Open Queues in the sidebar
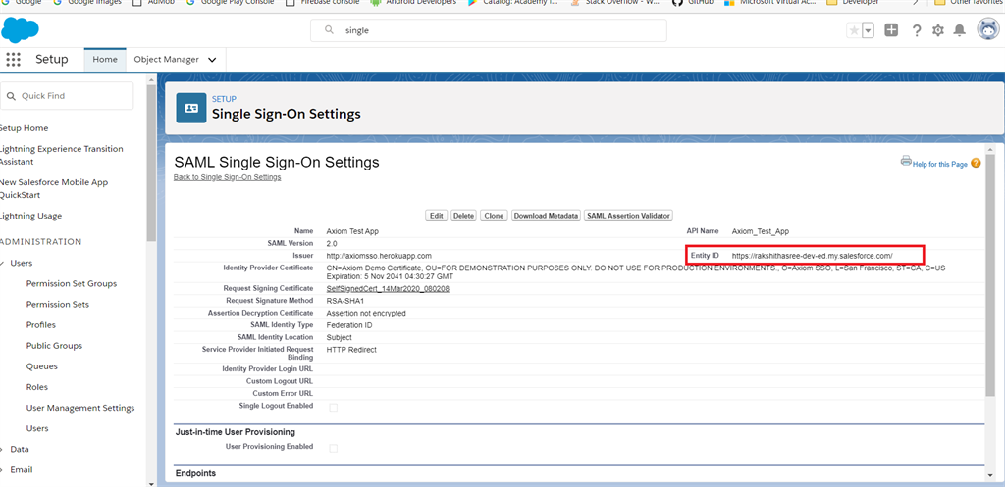Image resolution: width=1005 pixels, height=487 pixels. point(41,366)
